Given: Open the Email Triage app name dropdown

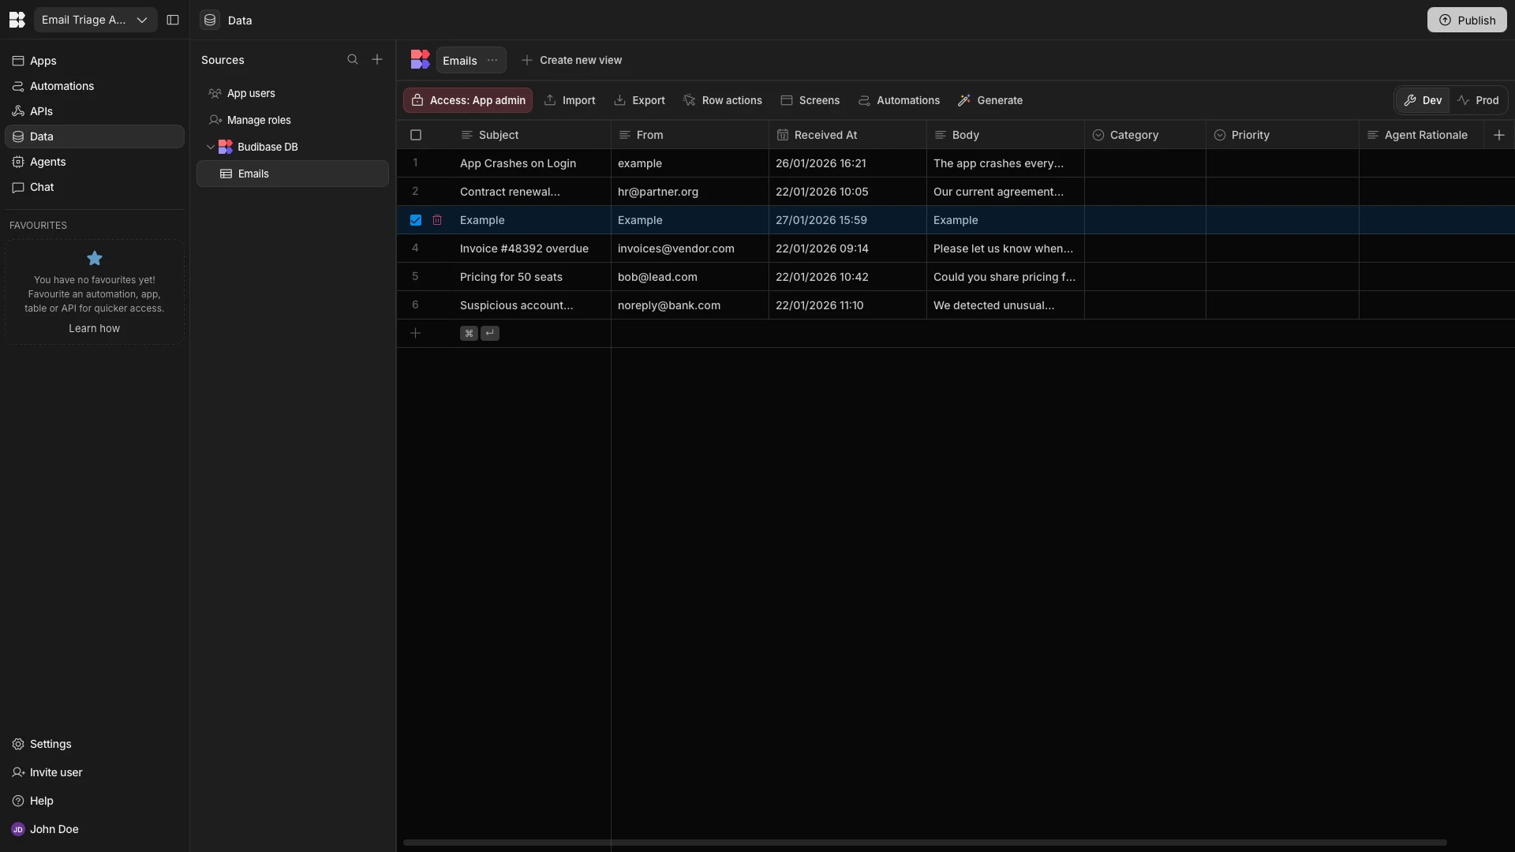Looking at the screenshot, I should click(95, 20).
